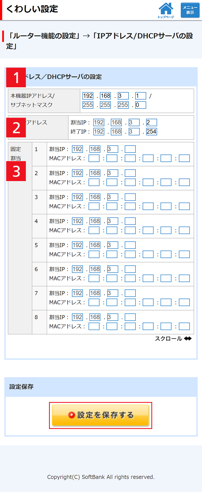Click the SoftBank copyright footer text
The width and height of the screenshot is (202, 492).
click(101, 477)
